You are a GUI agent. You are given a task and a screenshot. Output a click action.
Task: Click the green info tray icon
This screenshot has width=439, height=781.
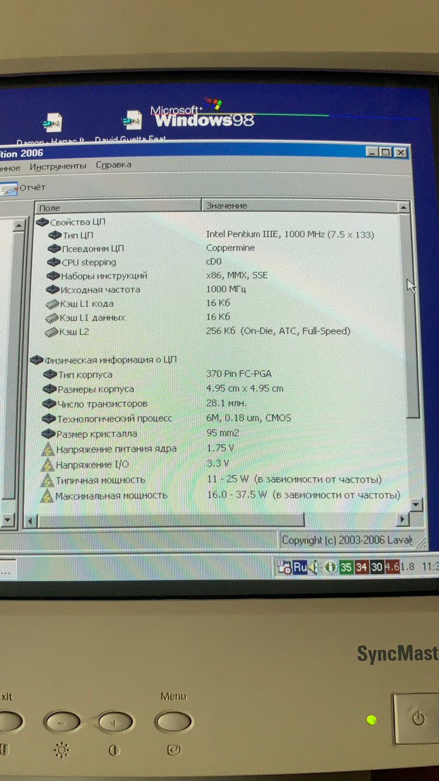point(331,567)
